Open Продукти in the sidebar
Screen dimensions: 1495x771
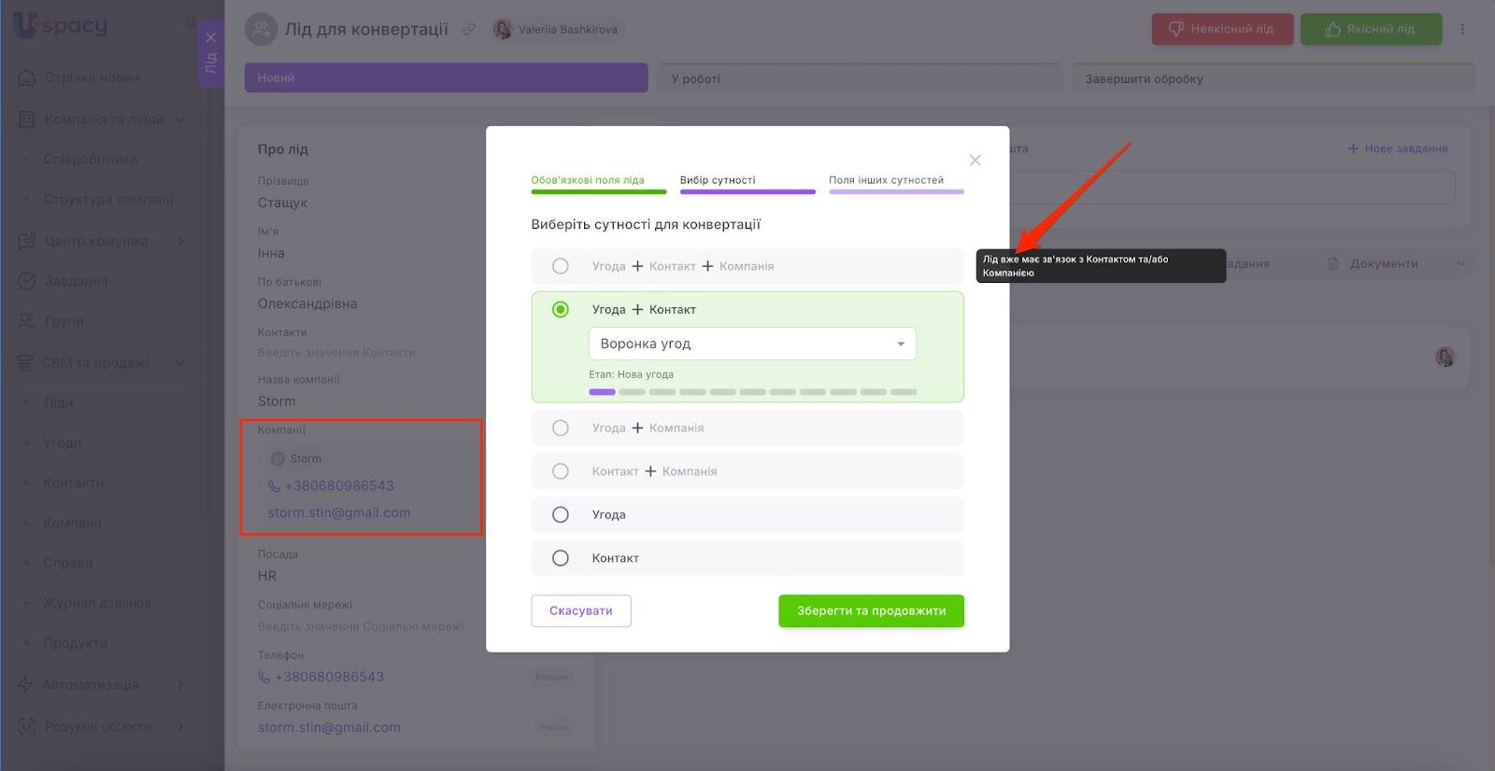pyautogui.click(x=76, y=644)
